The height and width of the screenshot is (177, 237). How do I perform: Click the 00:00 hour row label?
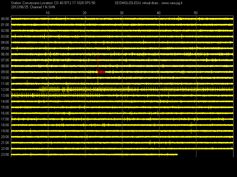coord(5,19)
